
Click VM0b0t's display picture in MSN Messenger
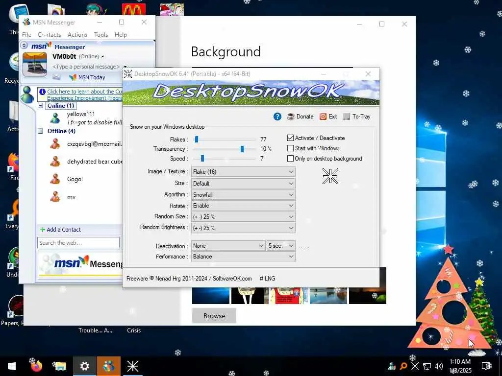35,64
